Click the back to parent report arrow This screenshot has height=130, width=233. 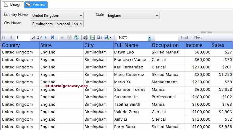62,37
